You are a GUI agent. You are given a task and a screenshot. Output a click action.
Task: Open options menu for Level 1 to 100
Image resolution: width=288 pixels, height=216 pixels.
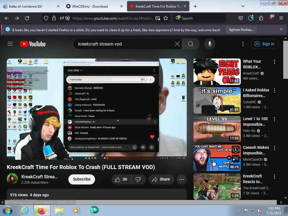[274, 119]
